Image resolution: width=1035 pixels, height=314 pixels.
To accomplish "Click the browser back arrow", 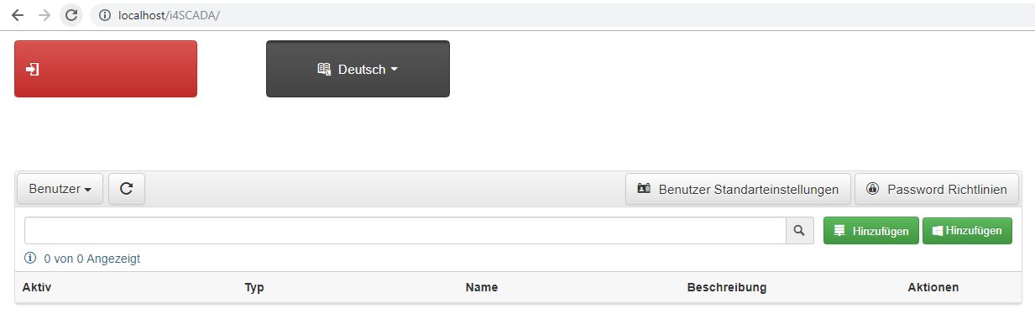I will point(18,15).
